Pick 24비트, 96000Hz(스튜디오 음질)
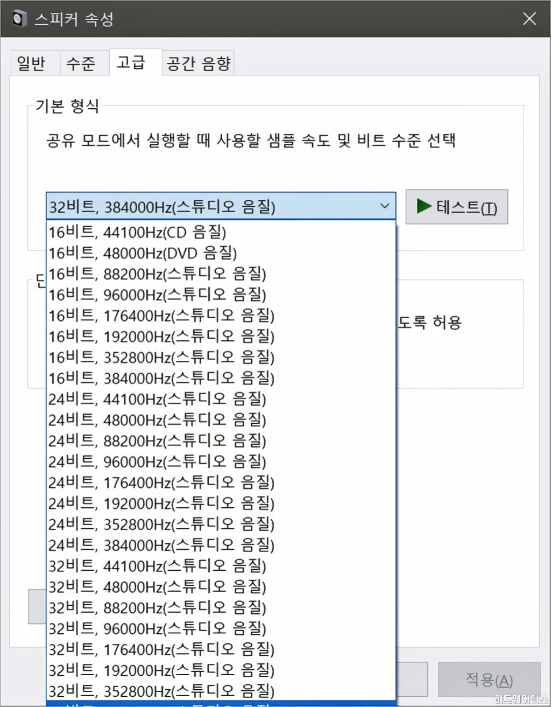Screen dimensions: 551x707 pos(221,461)
